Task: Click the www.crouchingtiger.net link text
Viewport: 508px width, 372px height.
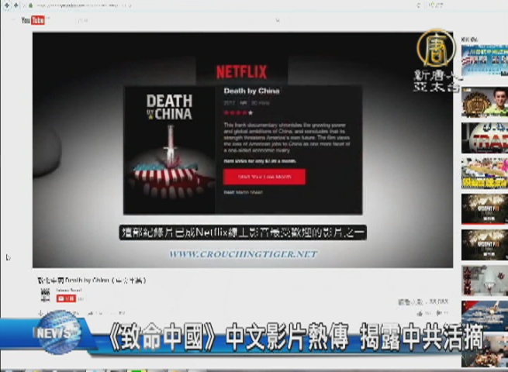Action: tap(243, 253)
